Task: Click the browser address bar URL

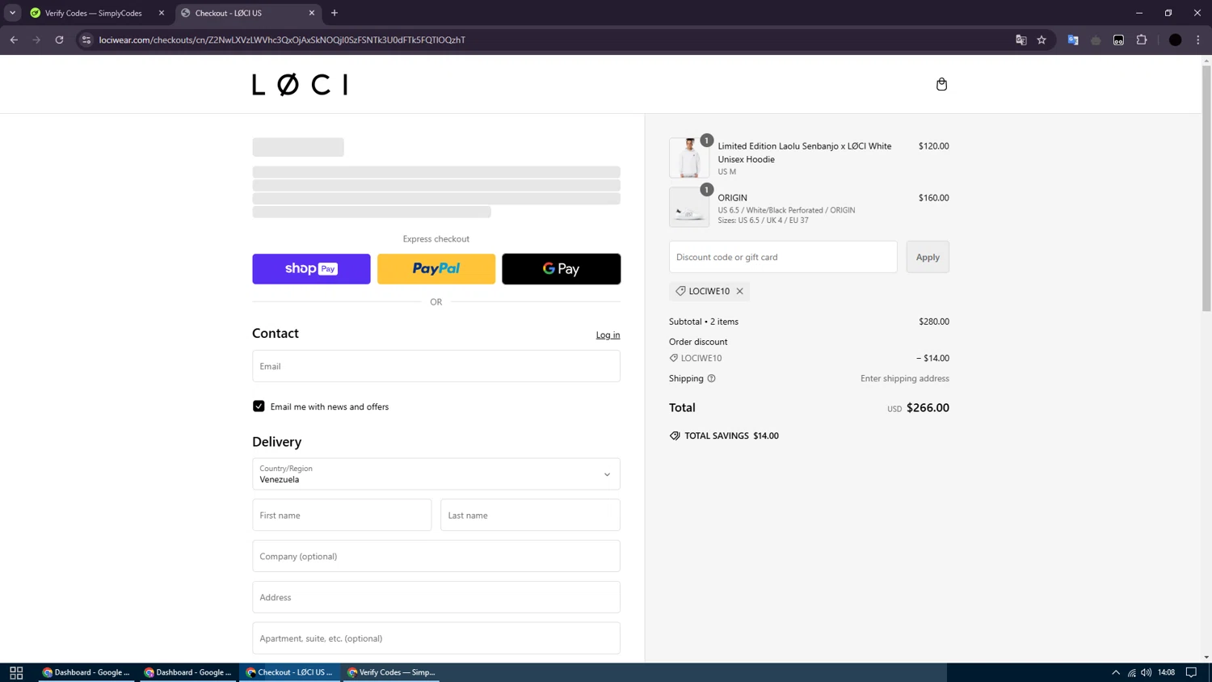Action: pos(282,40)
